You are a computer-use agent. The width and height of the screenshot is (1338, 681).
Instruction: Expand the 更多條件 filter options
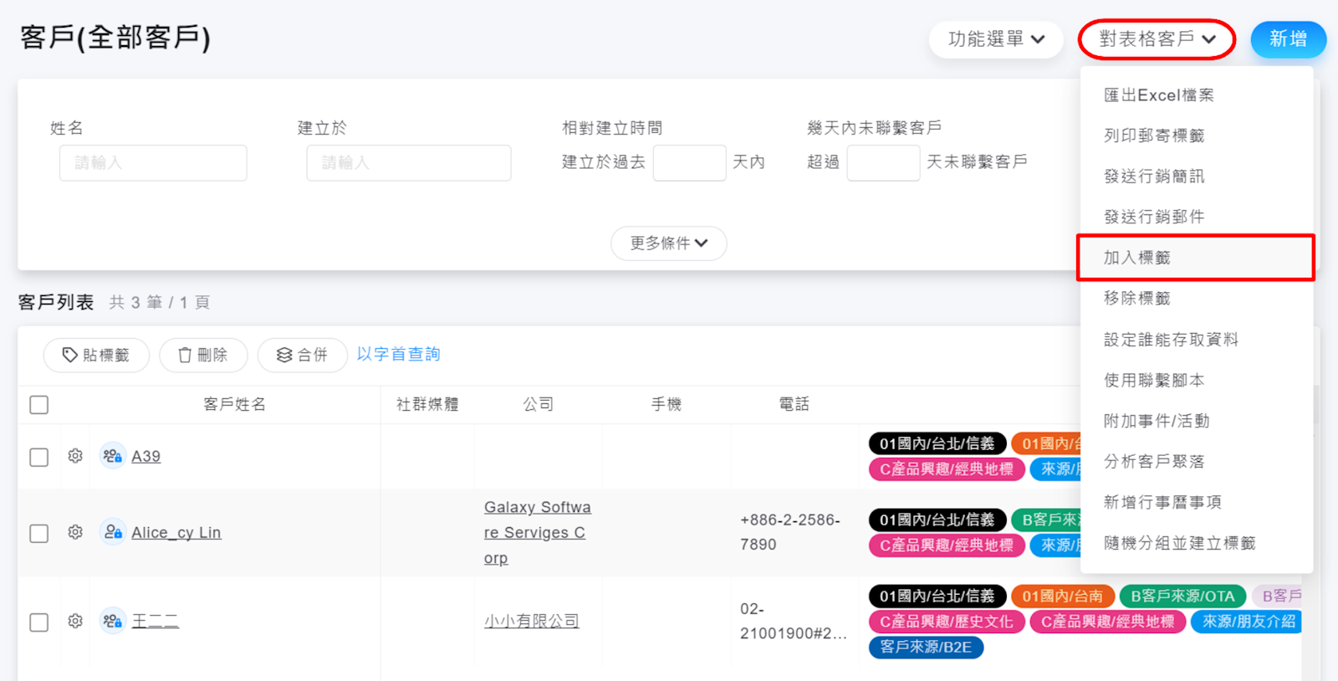(x=668, y=243)
